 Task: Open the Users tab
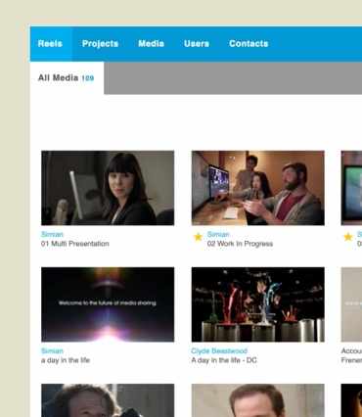point(197,44)
